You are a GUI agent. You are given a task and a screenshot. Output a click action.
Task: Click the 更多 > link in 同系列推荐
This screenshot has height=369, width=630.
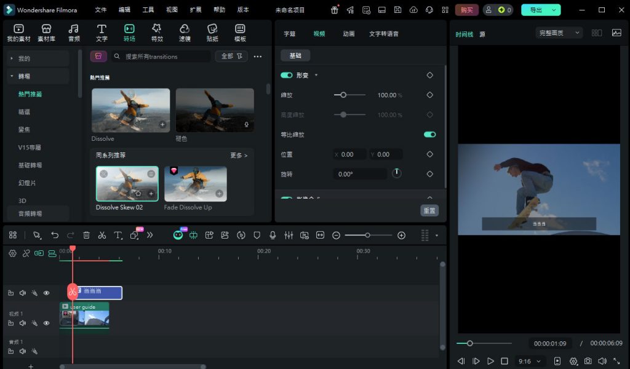[239, 156]
